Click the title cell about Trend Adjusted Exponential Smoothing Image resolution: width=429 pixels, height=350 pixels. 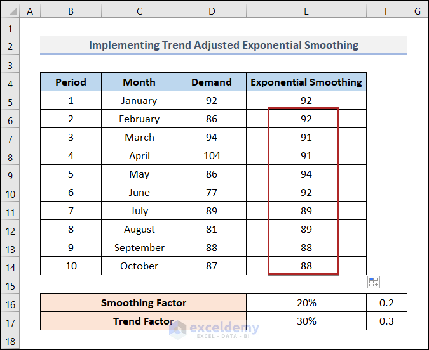223,46
